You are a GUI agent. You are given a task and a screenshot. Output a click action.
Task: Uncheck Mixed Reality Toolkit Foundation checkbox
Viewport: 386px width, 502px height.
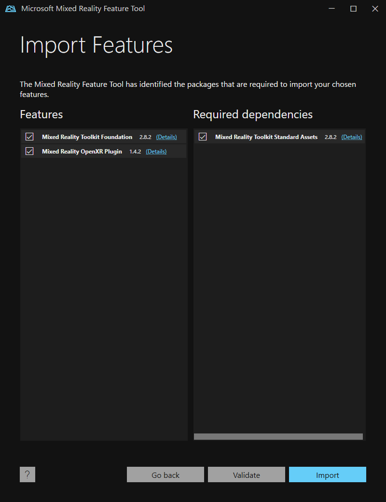29,137
